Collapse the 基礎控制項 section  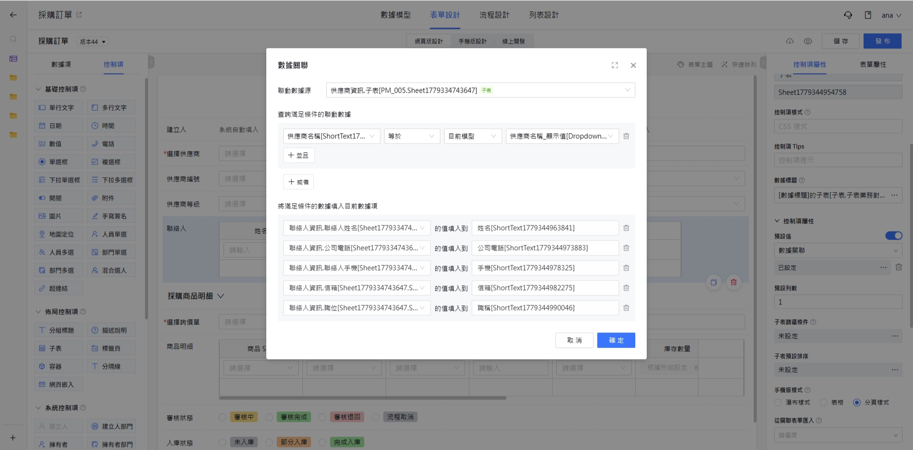(x=39, y=89)
